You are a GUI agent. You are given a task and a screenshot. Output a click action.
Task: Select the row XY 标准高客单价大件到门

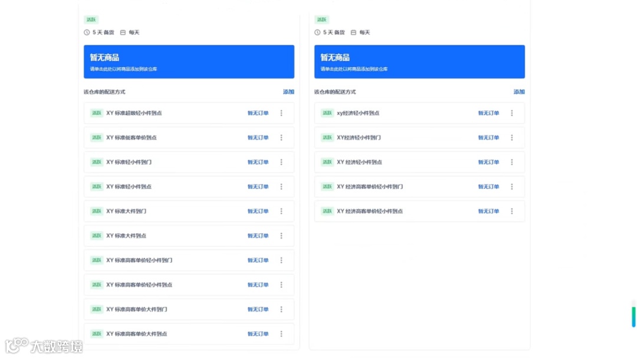tap(189, 309)
